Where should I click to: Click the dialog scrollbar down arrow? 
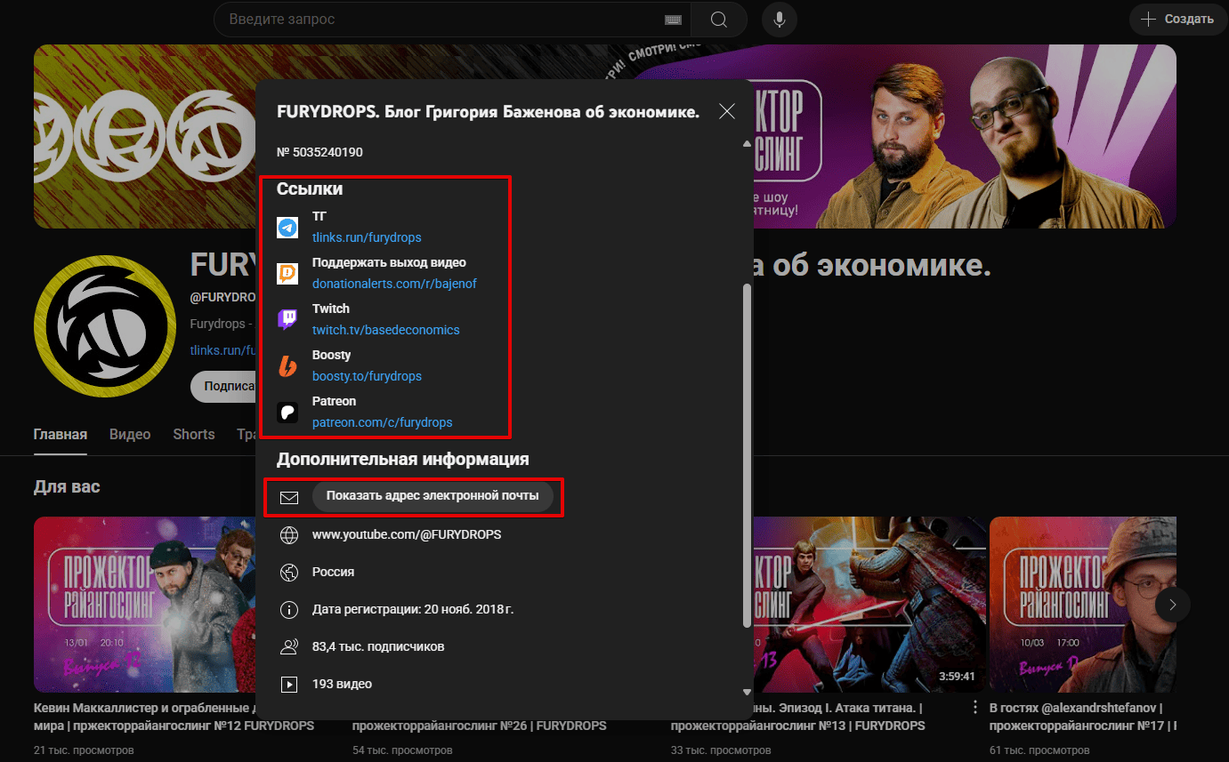coord(748,691)
